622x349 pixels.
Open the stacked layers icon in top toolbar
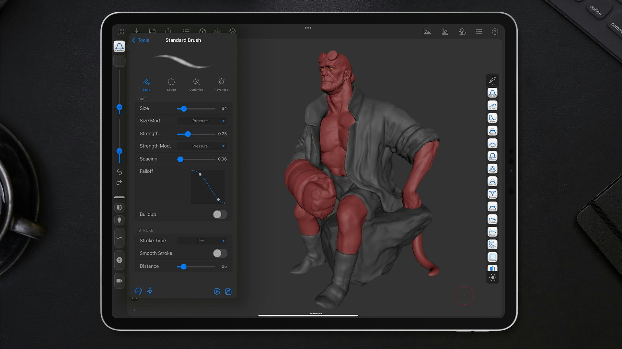pyautogui.click(x=233, y=31)
